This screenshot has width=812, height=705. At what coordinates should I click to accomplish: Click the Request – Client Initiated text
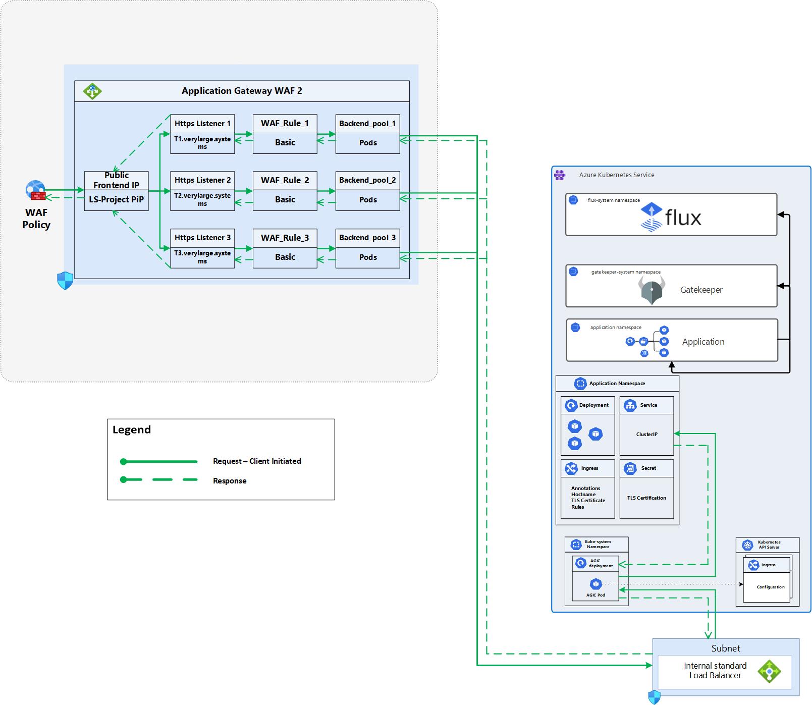coord(257,461)
